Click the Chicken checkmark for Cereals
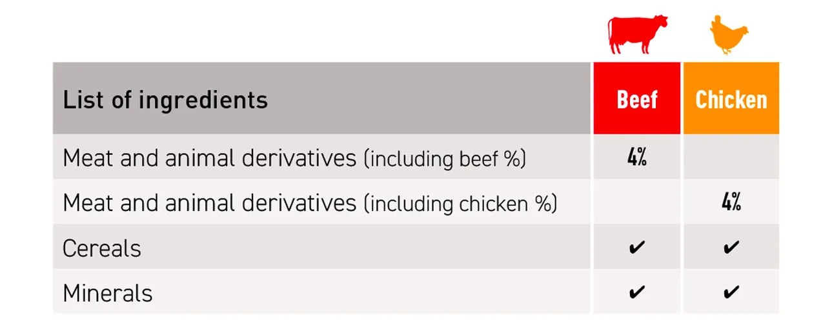 tap(731, 248)
